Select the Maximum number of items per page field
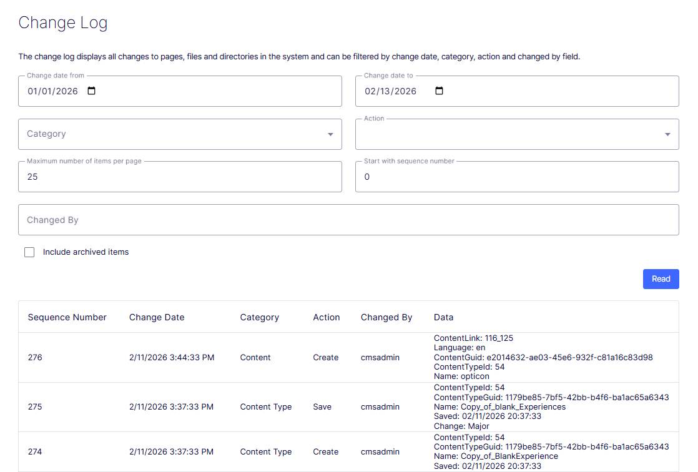 pos(180,177)
